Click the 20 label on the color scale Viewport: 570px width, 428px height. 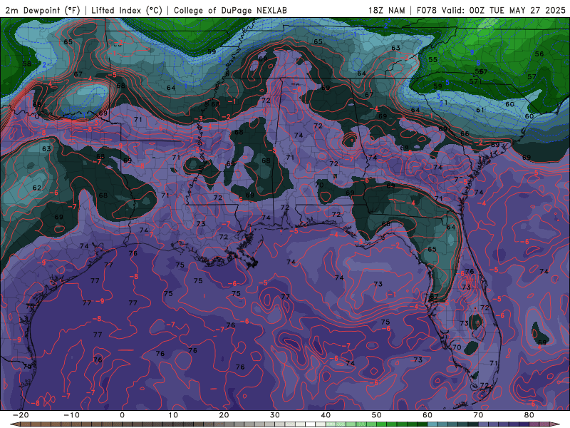[x=224, y=415]
